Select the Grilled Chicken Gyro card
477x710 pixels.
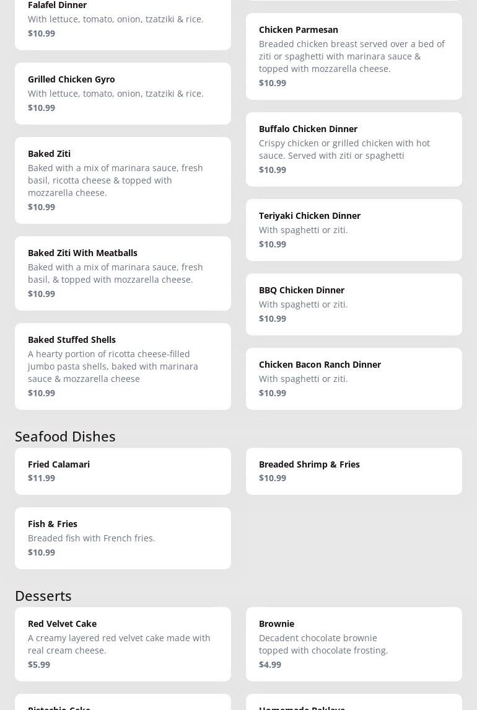click(x=123, y=94)
